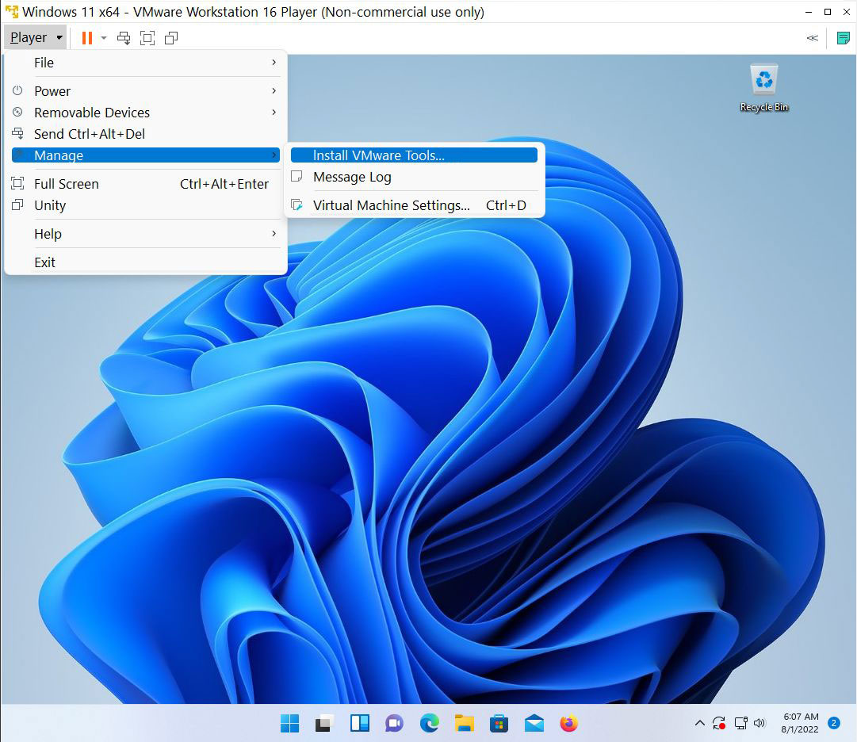
Task: Click the Removable Devices menu icon
Action: coord(17,113)
